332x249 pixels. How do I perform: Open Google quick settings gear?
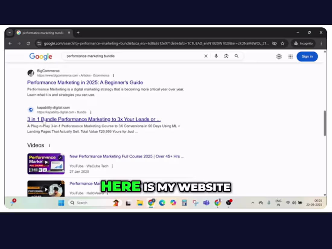coord(279,56)
